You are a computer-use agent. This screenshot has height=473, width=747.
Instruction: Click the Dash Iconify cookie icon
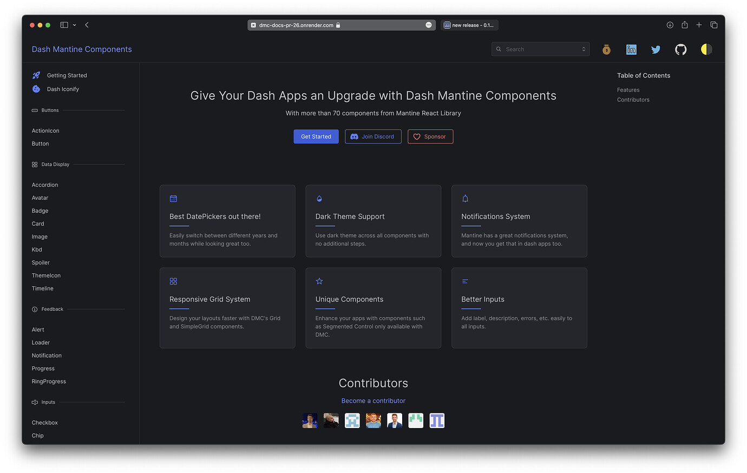[36, 88]
